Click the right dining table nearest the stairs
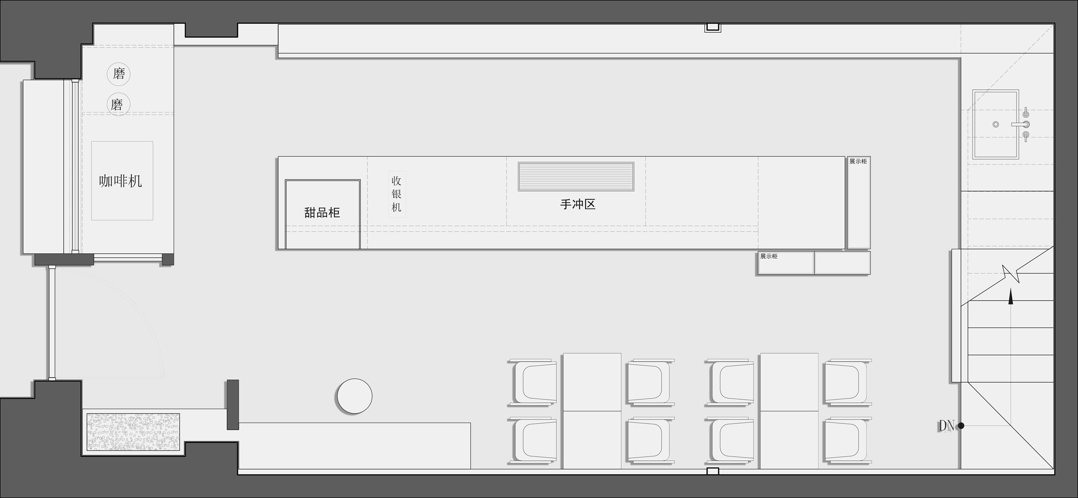 tap(789, 411)
